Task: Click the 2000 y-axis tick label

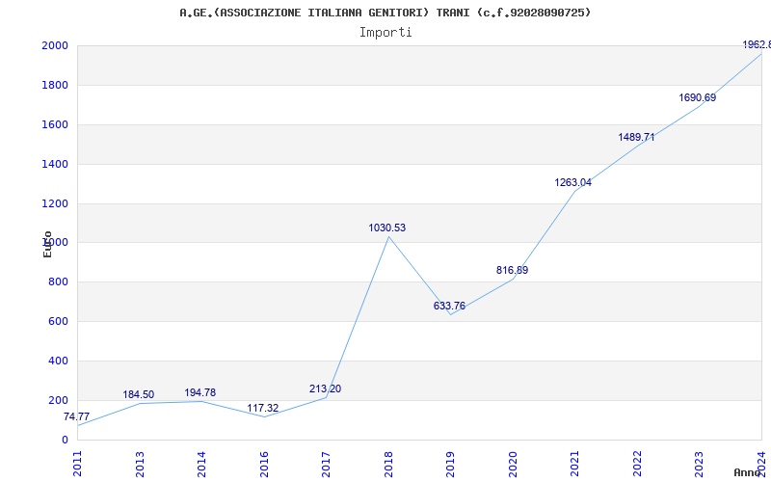Action: tap(55, 45)
